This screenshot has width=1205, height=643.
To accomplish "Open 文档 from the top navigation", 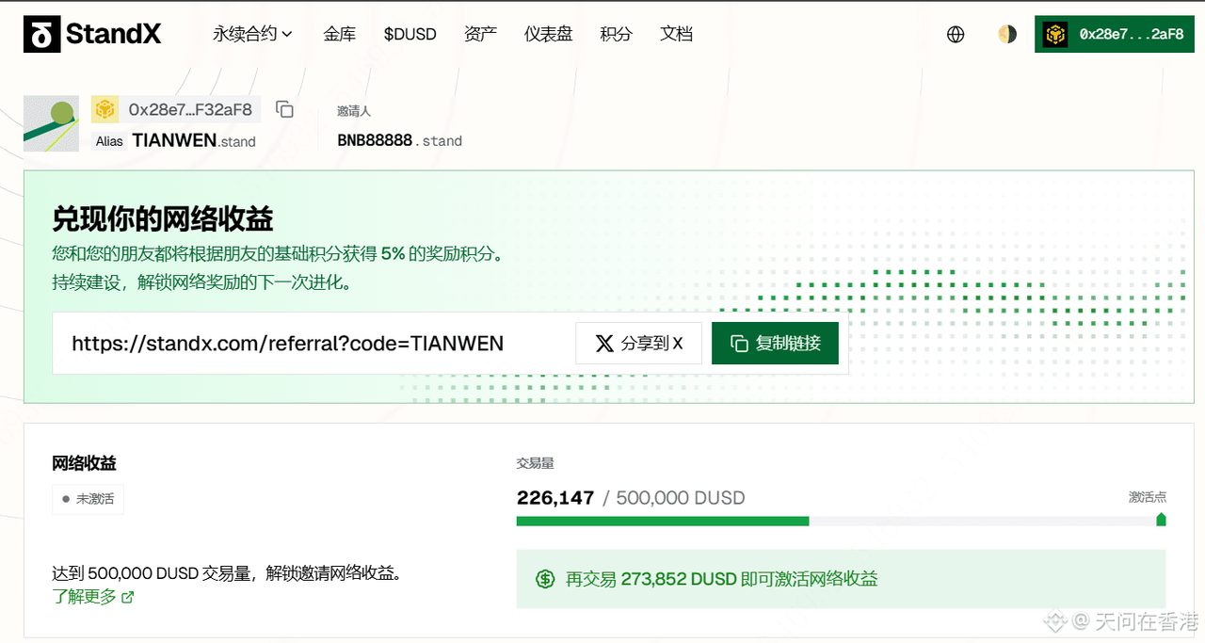I will (676, 34).
